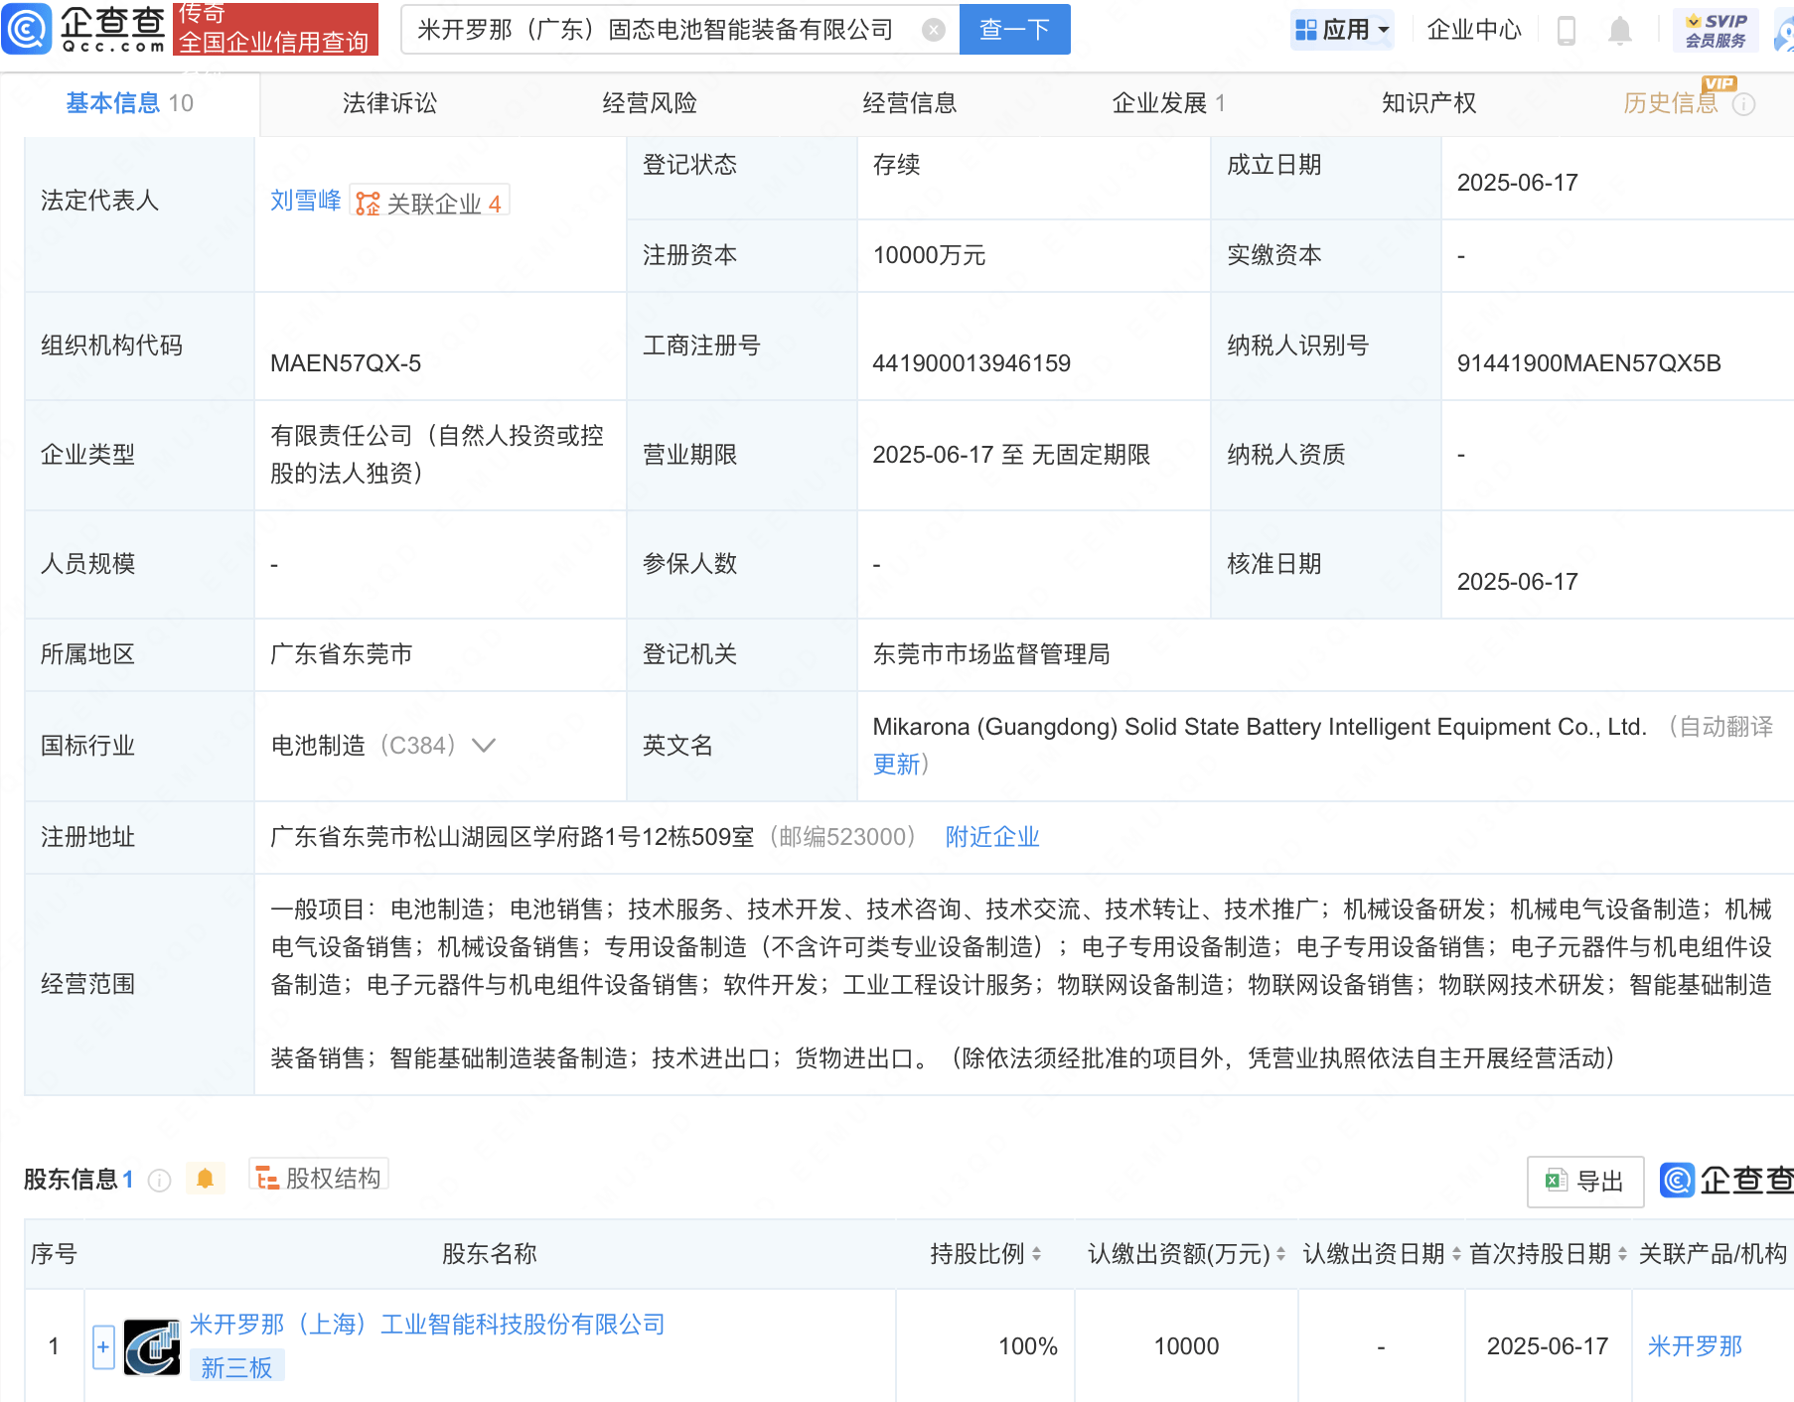Open legal representative 刘雪峰 link
The image size is (1794, 1402).
pyautogui.click(x=305, y=201)
